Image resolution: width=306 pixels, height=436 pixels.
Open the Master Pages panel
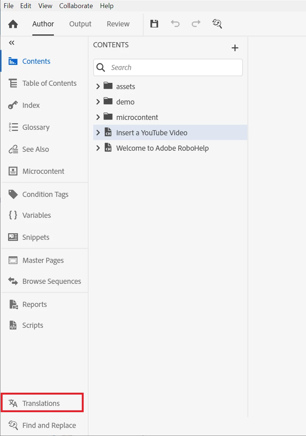coord(44,260)
